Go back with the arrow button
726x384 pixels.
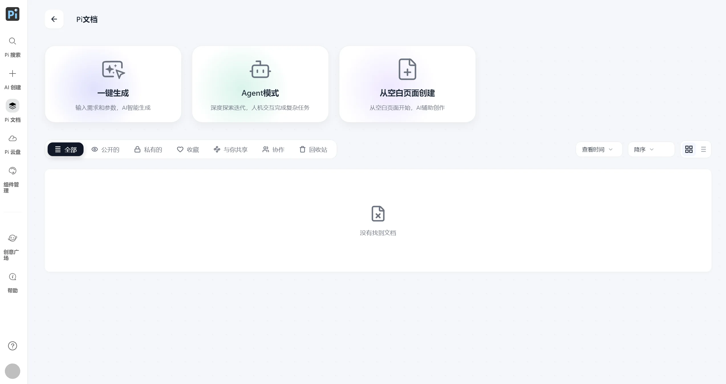coord(54,19)
